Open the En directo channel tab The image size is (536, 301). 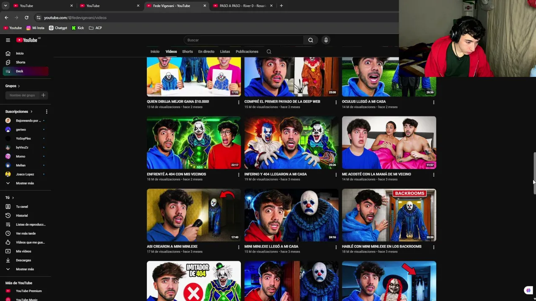click(x=206, y=52)
